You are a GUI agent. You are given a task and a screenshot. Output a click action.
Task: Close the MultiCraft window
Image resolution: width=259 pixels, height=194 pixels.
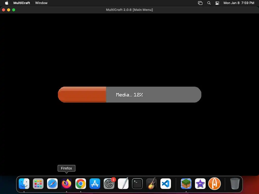[x=4, y=10]
